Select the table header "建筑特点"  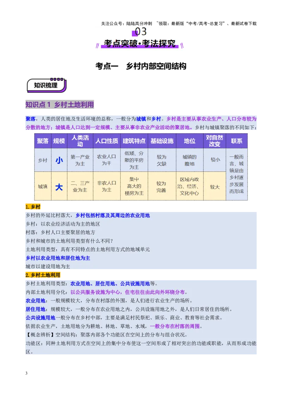134,141
